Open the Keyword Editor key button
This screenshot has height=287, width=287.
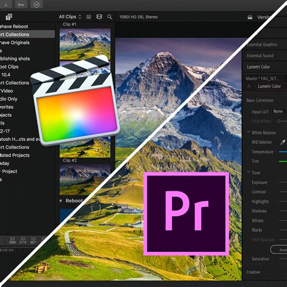(21, 4)
